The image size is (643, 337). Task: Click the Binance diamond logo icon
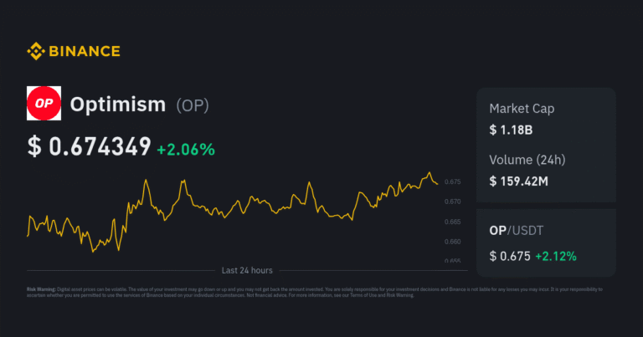click(x=36, y=52)
